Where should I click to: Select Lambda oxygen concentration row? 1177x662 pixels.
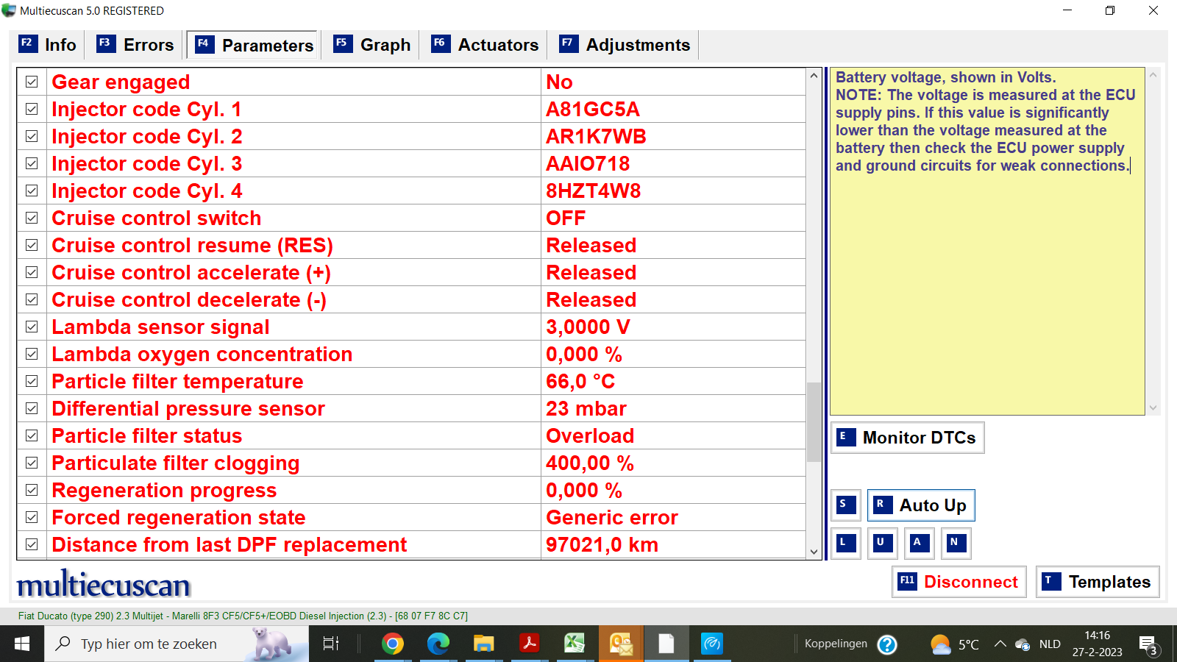[412, 354]
